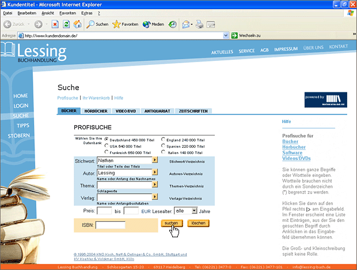Click the page icon in address bar
This screenshot has width=357, height=270.
(x=21, y=36)
